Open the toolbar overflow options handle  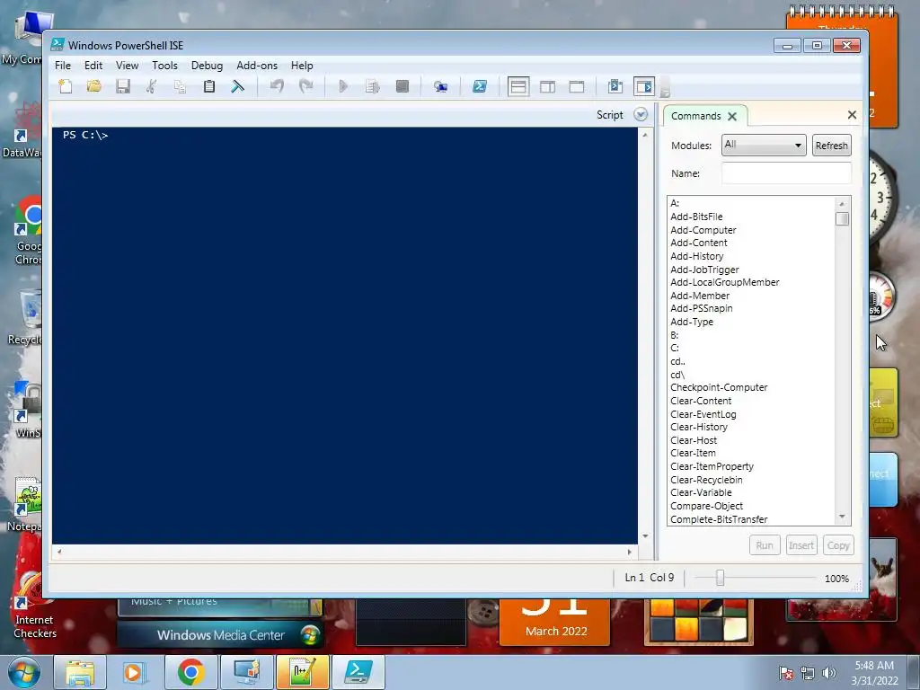tap(665, 87)
